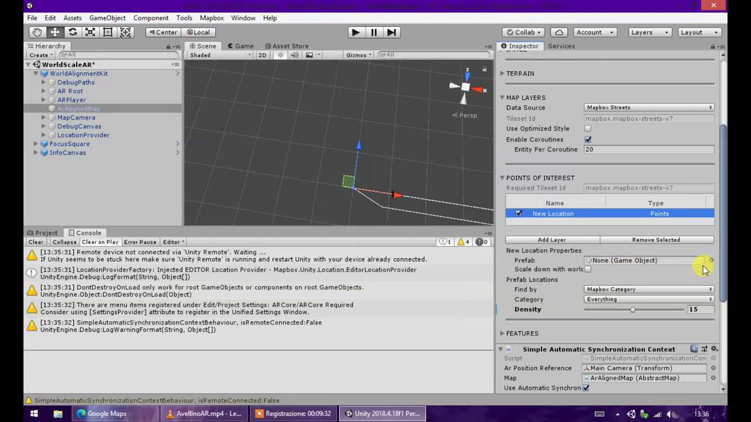Adjust the Density slider
Screen dimensions: 751x422
pos(634,309)
